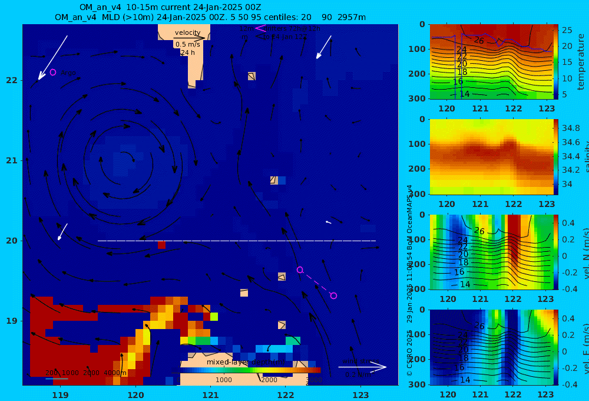
Task: Open the eastward velocity section panel
Action: point(491,347)
